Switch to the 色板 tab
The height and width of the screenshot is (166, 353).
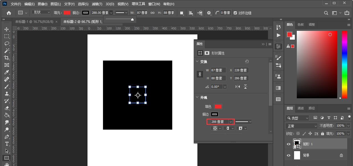[301, 25]
